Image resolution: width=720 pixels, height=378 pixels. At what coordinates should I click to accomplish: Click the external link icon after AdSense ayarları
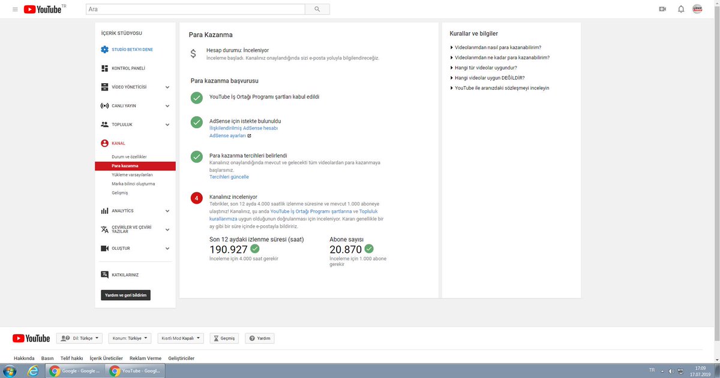pyautogui.click(x=249, y=136)
